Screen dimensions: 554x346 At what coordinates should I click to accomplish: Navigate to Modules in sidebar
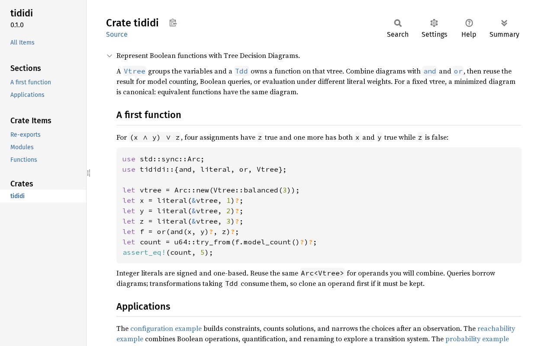point(22,147)
